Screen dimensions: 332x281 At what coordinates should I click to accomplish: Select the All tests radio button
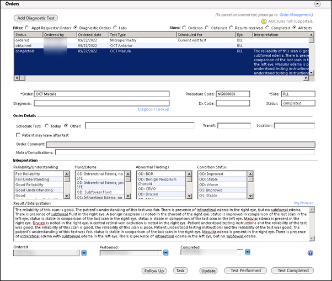[294, 28]
